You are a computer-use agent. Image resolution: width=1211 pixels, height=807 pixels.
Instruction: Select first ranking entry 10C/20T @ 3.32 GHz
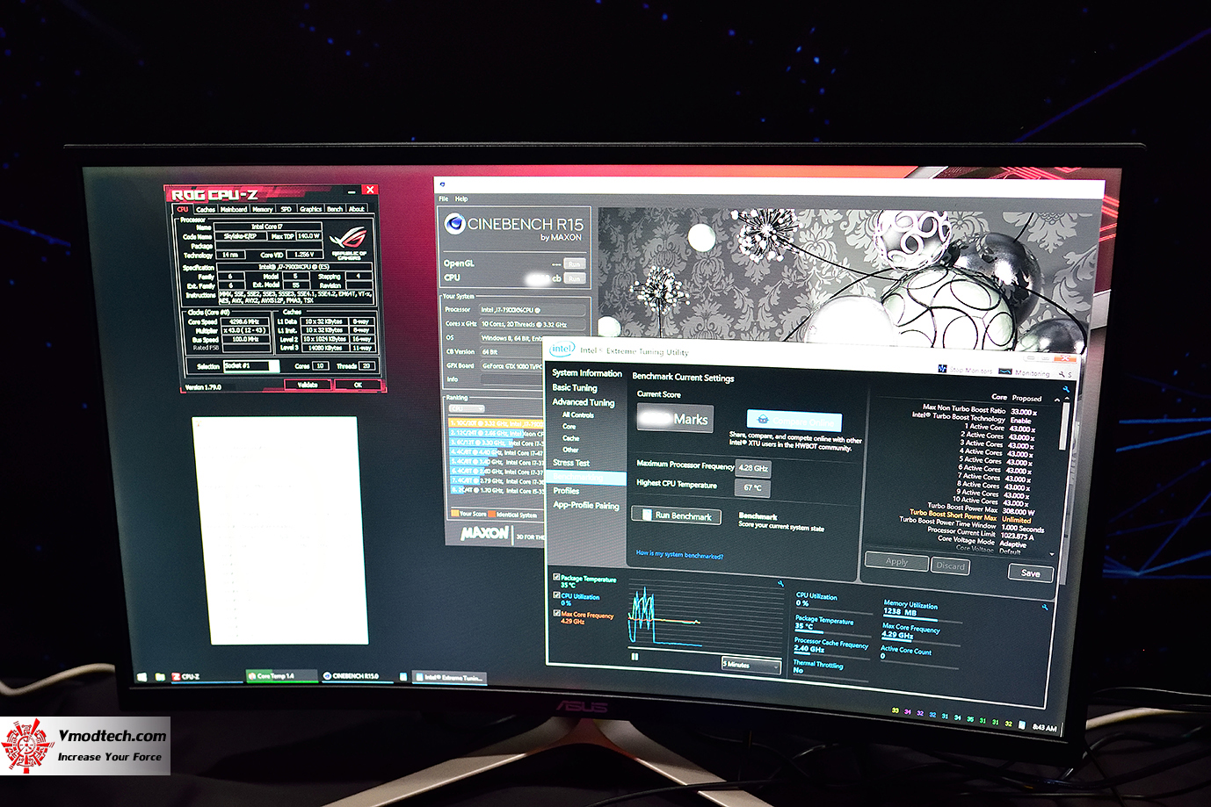tap(497, 423)
